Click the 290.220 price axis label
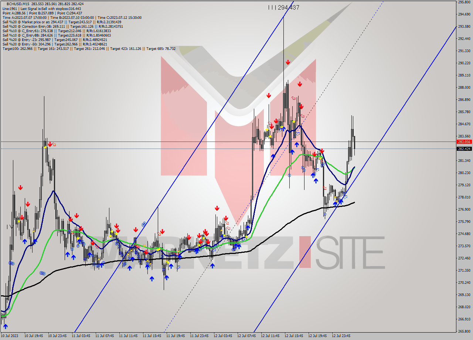The image size is (473, 340). point(464,63)
